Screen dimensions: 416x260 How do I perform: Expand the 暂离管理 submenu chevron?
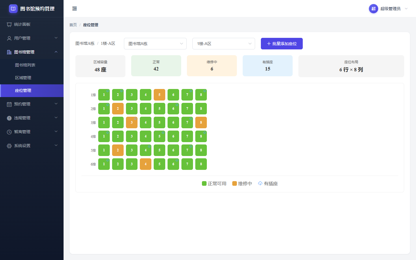56,131
